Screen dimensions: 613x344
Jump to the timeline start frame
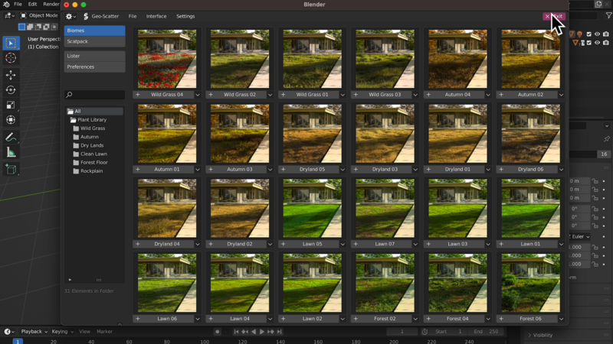(x=236, y=332)
